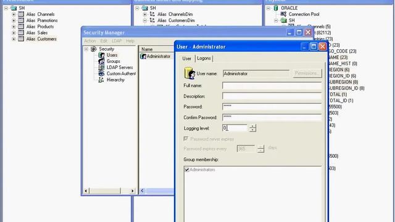Image resolution: width=395 pixels, height=222 pixels.
Task: Select the Users icon in Security tree
Action: point(101,55)
